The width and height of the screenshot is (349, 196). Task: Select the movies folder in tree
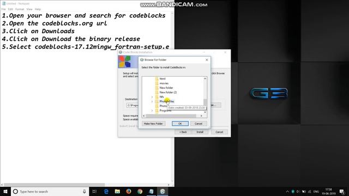[164, 83]
